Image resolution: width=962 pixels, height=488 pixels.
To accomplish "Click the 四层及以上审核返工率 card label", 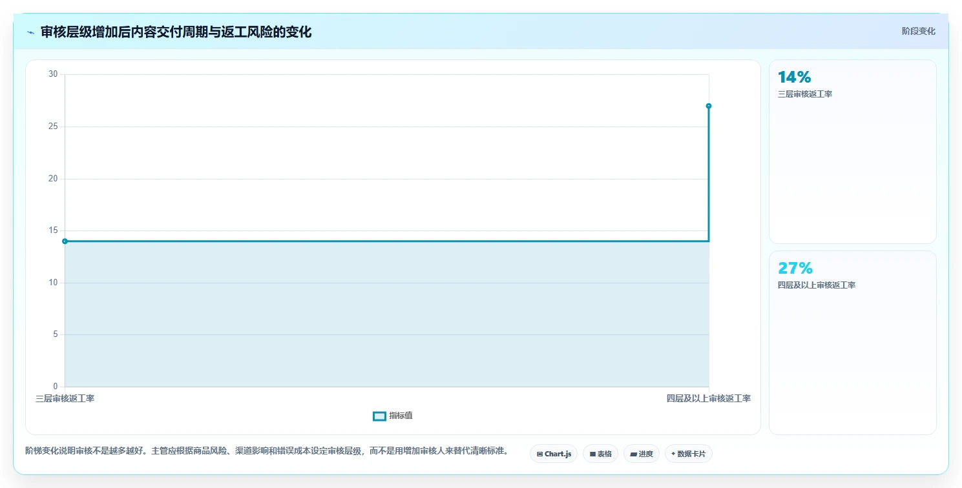I will [817, 285].
